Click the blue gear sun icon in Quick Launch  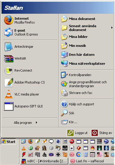(79, 155)
